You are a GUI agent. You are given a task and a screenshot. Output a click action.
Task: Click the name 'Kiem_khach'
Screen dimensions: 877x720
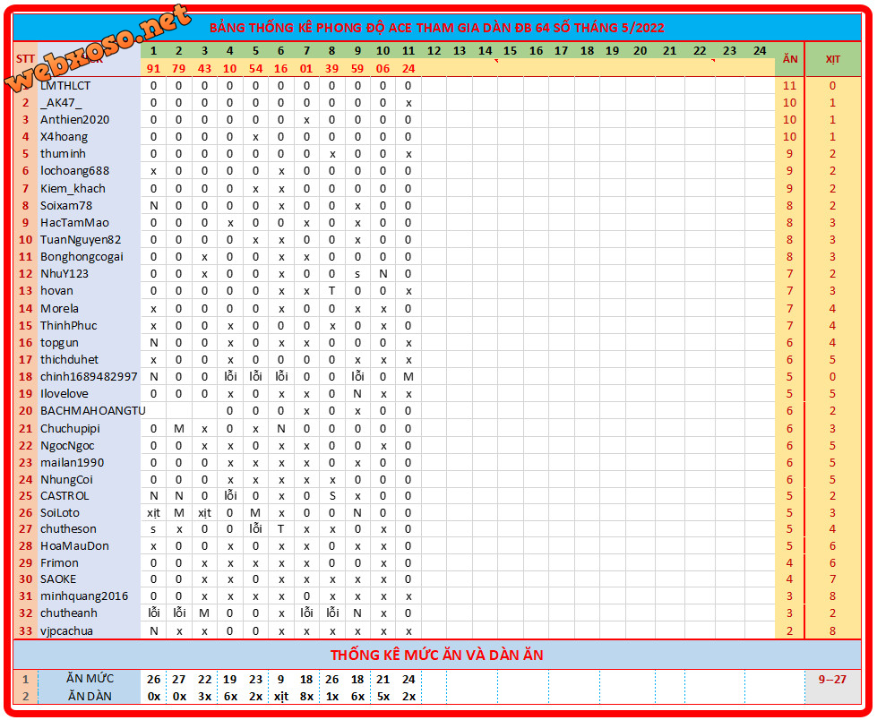(73, 189)
